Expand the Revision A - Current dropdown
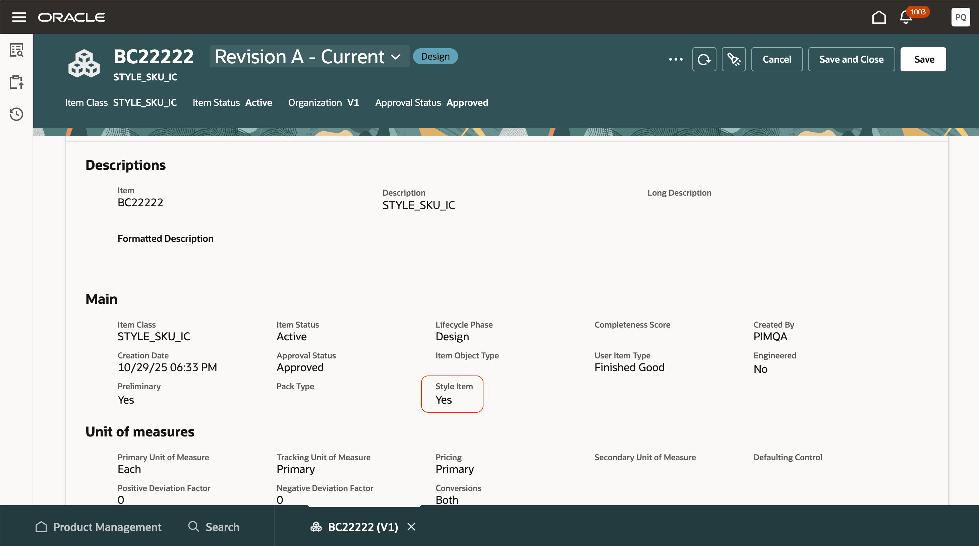The width and height of the screenshot is (979, 546). tap(308, 57)
